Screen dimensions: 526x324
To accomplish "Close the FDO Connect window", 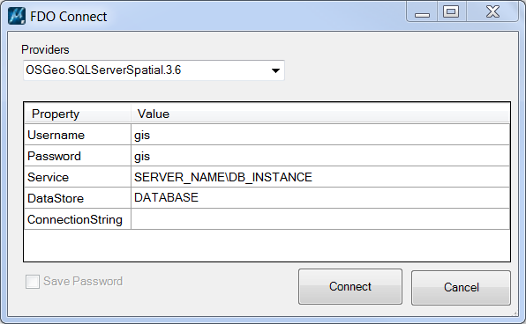I will (492, 12).
